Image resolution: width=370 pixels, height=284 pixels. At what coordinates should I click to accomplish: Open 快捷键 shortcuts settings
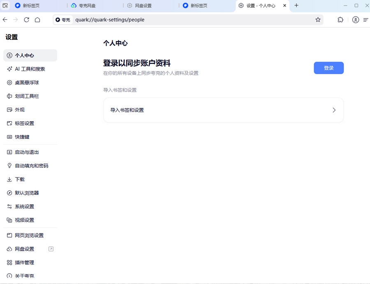click(22, 137)
